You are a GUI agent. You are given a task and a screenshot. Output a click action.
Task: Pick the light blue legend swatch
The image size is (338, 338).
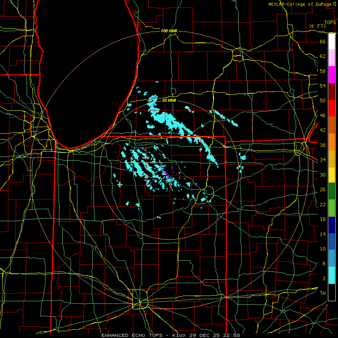pyautogui.click(x=332, y=258)
